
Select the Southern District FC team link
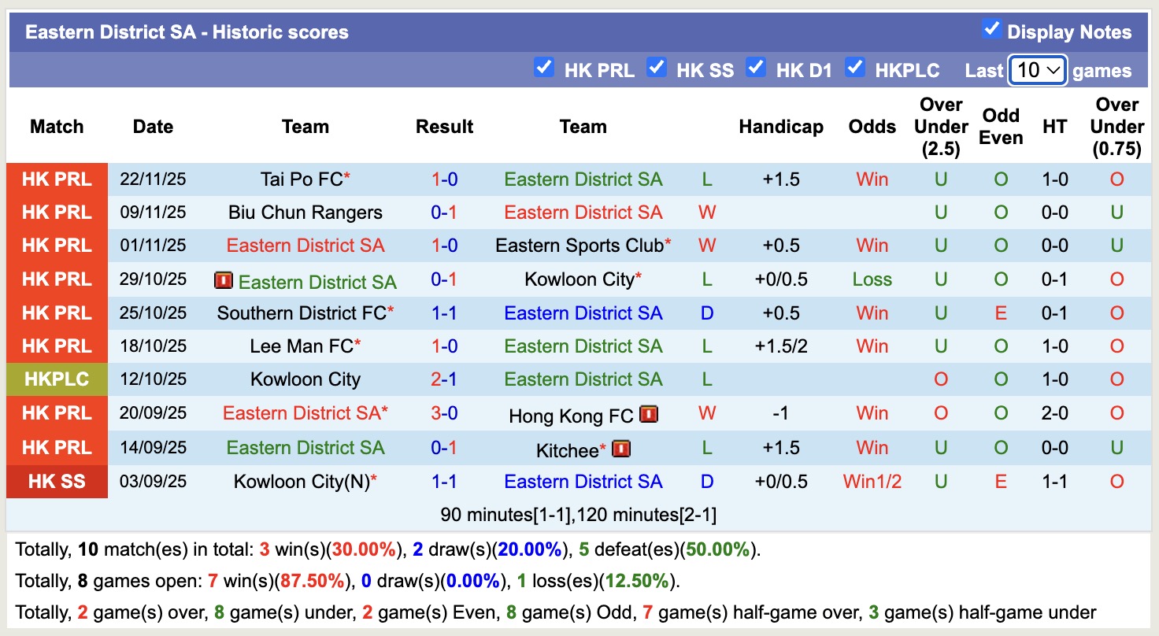coord(302,313)
